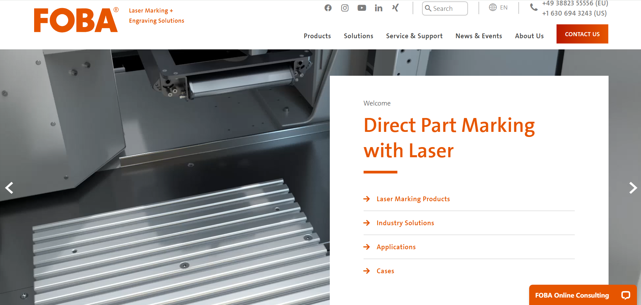Click the Welcome text
Screen dimensions: 641x305
377,103
